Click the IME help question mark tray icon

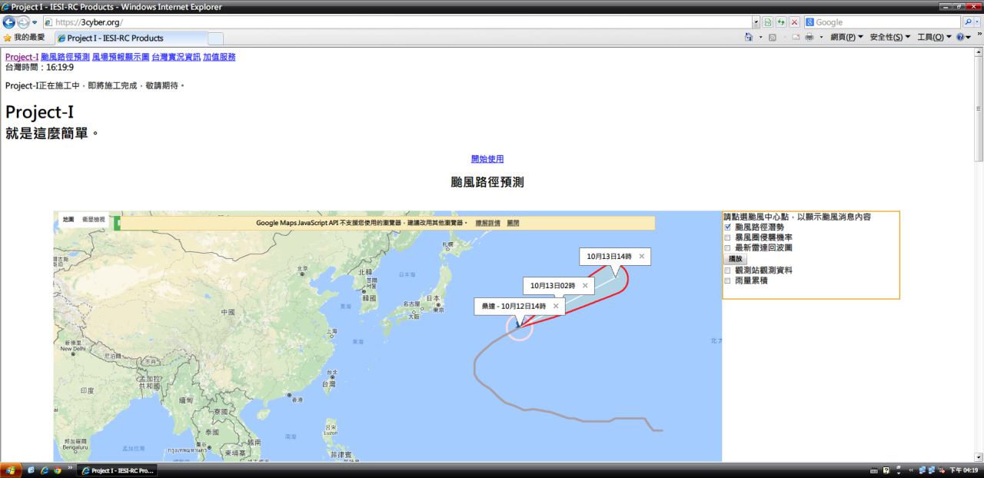[x=886, y=470]
